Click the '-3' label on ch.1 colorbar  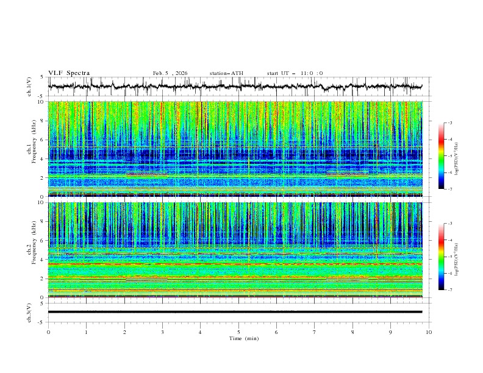click(x=450, y=123)
